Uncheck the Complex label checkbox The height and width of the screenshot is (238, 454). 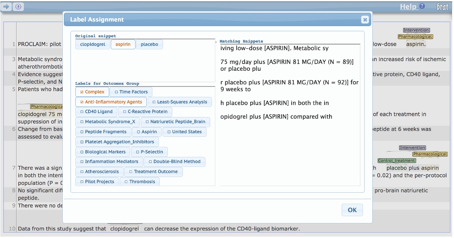tap(92, 92)
